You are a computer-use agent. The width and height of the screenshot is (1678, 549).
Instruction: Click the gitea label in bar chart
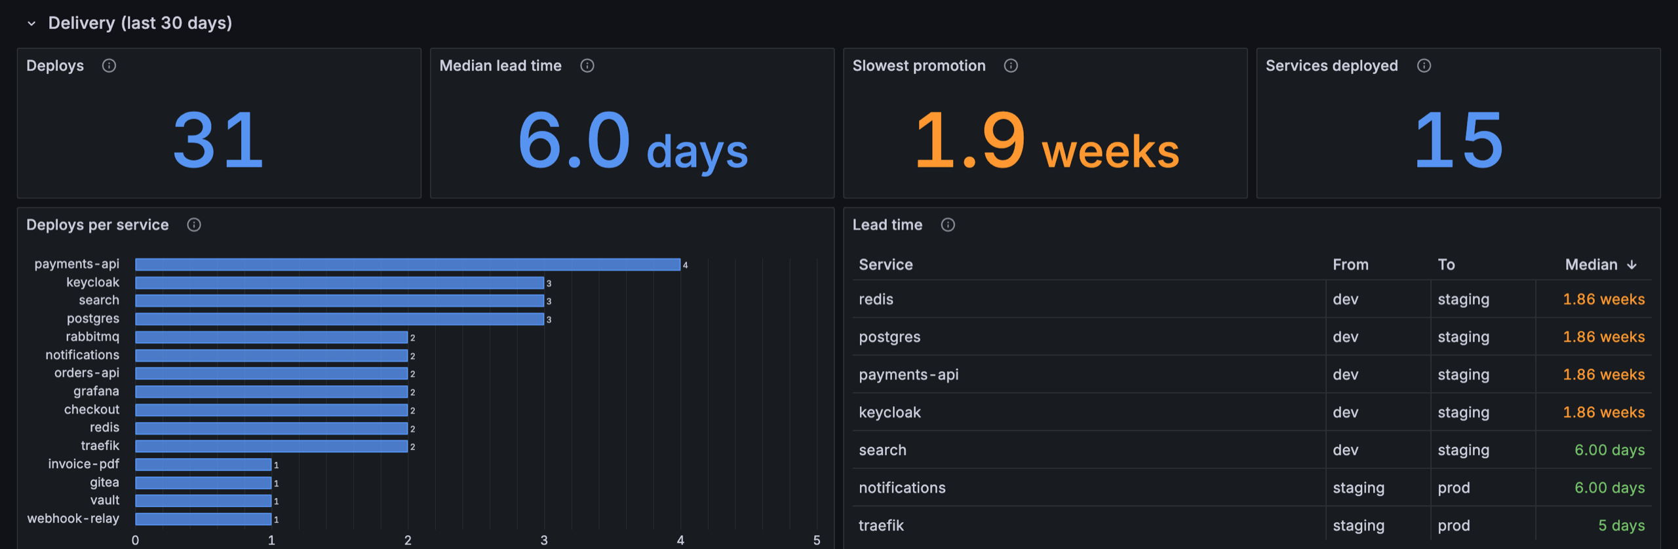point(104,482)
